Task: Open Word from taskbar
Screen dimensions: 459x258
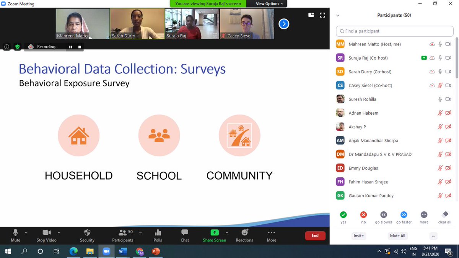Action: 123,252
